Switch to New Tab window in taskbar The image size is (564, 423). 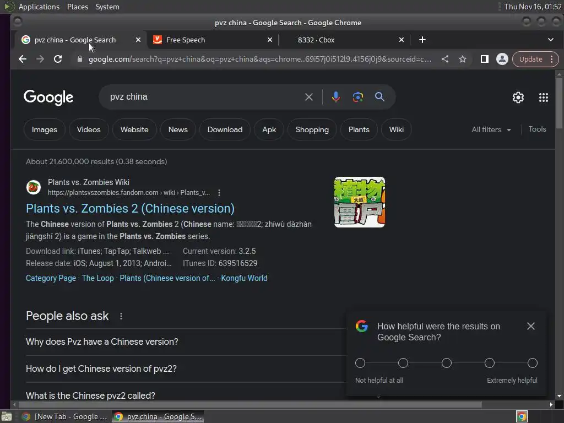tap(65, 416)
